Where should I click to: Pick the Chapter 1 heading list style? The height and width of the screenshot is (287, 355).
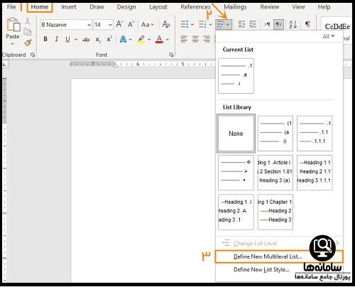pos(275,212)
